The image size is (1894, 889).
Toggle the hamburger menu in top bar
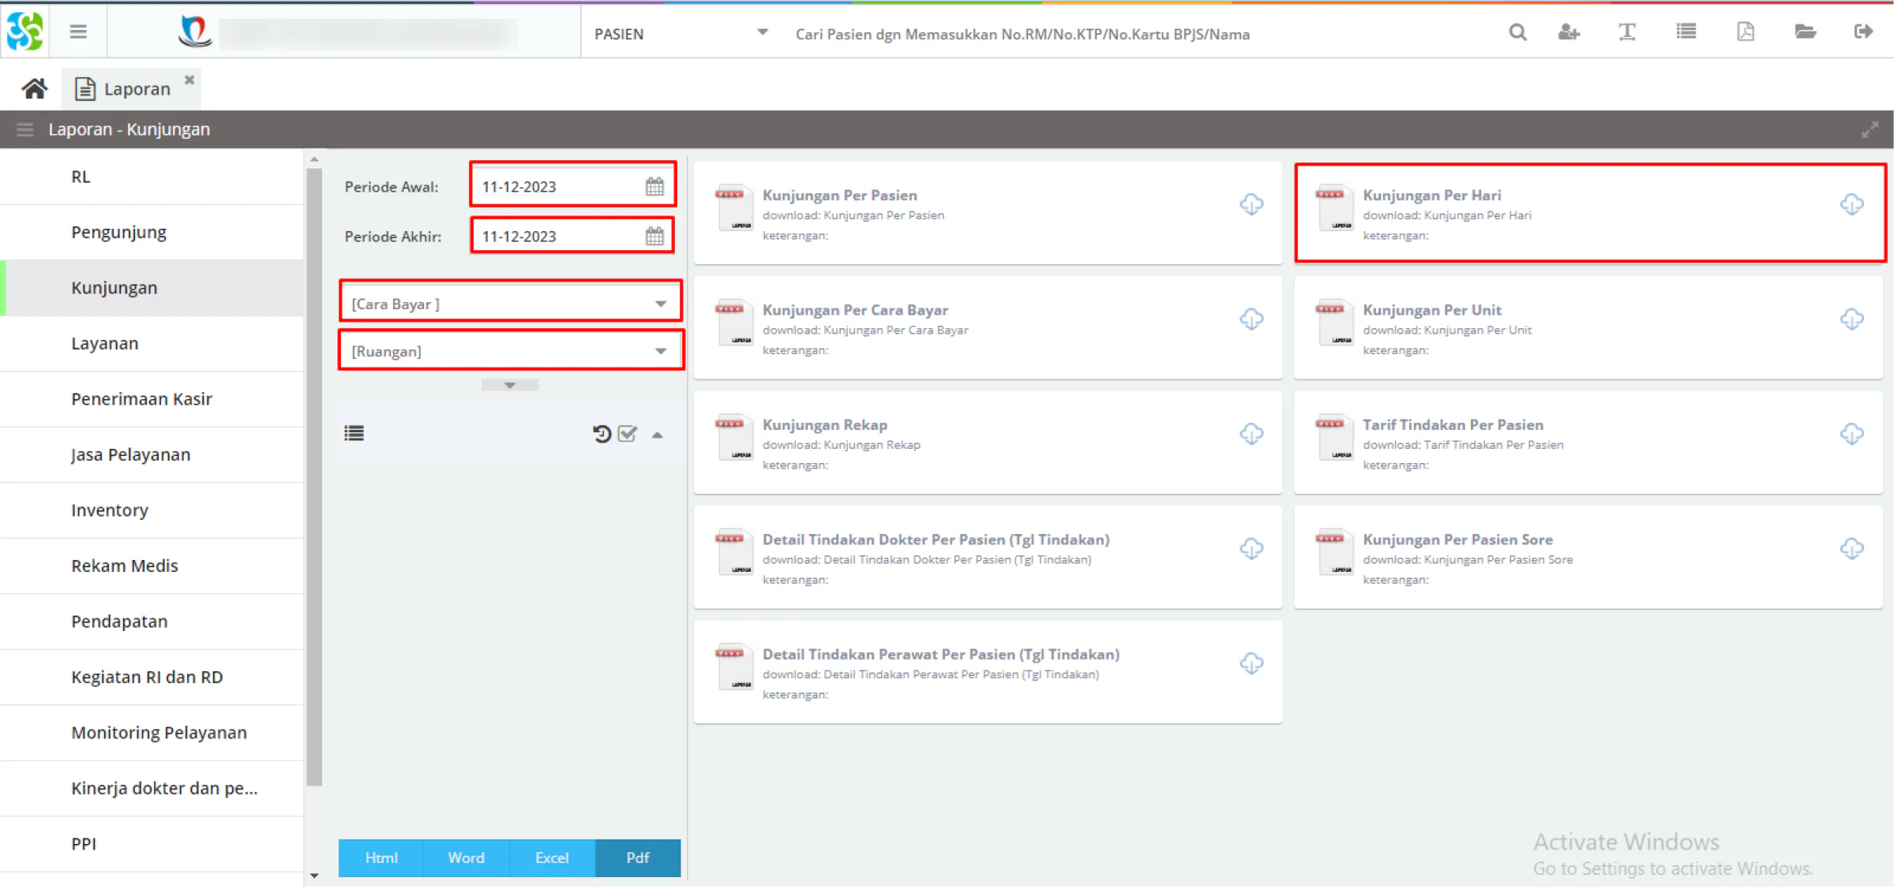(78, 32)
